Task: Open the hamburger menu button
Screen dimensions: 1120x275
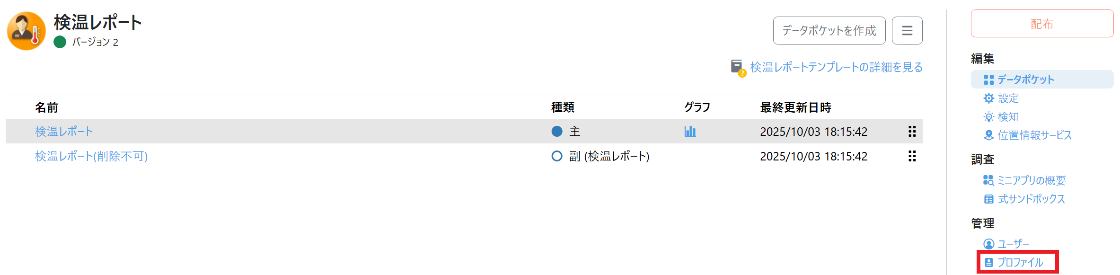Action: [907, 31]
